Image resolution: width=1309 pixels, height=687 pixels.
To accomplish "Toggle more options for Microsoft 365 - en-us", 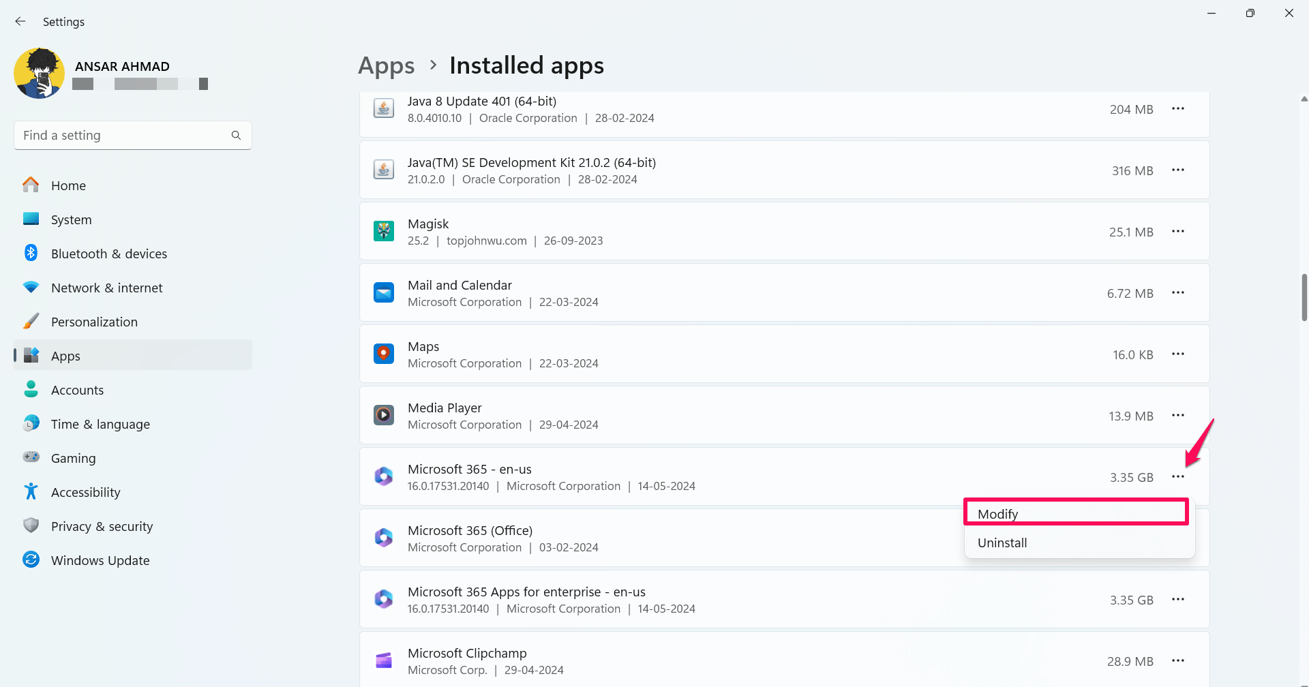I will click(1178, 477).
